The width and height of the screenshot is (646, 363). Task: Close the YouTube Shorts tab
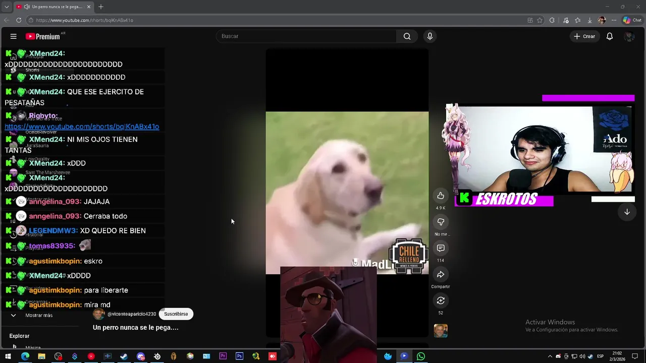click(x=89, y=7)
